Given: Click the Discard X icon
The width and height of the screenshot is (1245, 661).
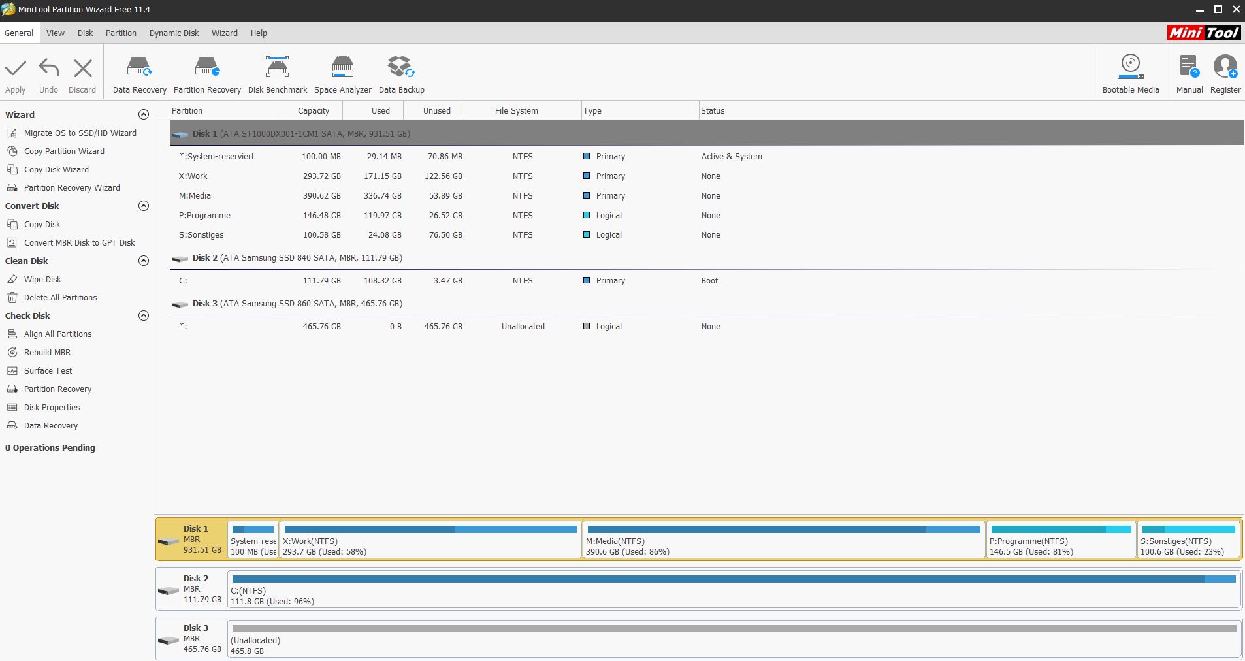Looking at the screenshot, I should point(83,68).
